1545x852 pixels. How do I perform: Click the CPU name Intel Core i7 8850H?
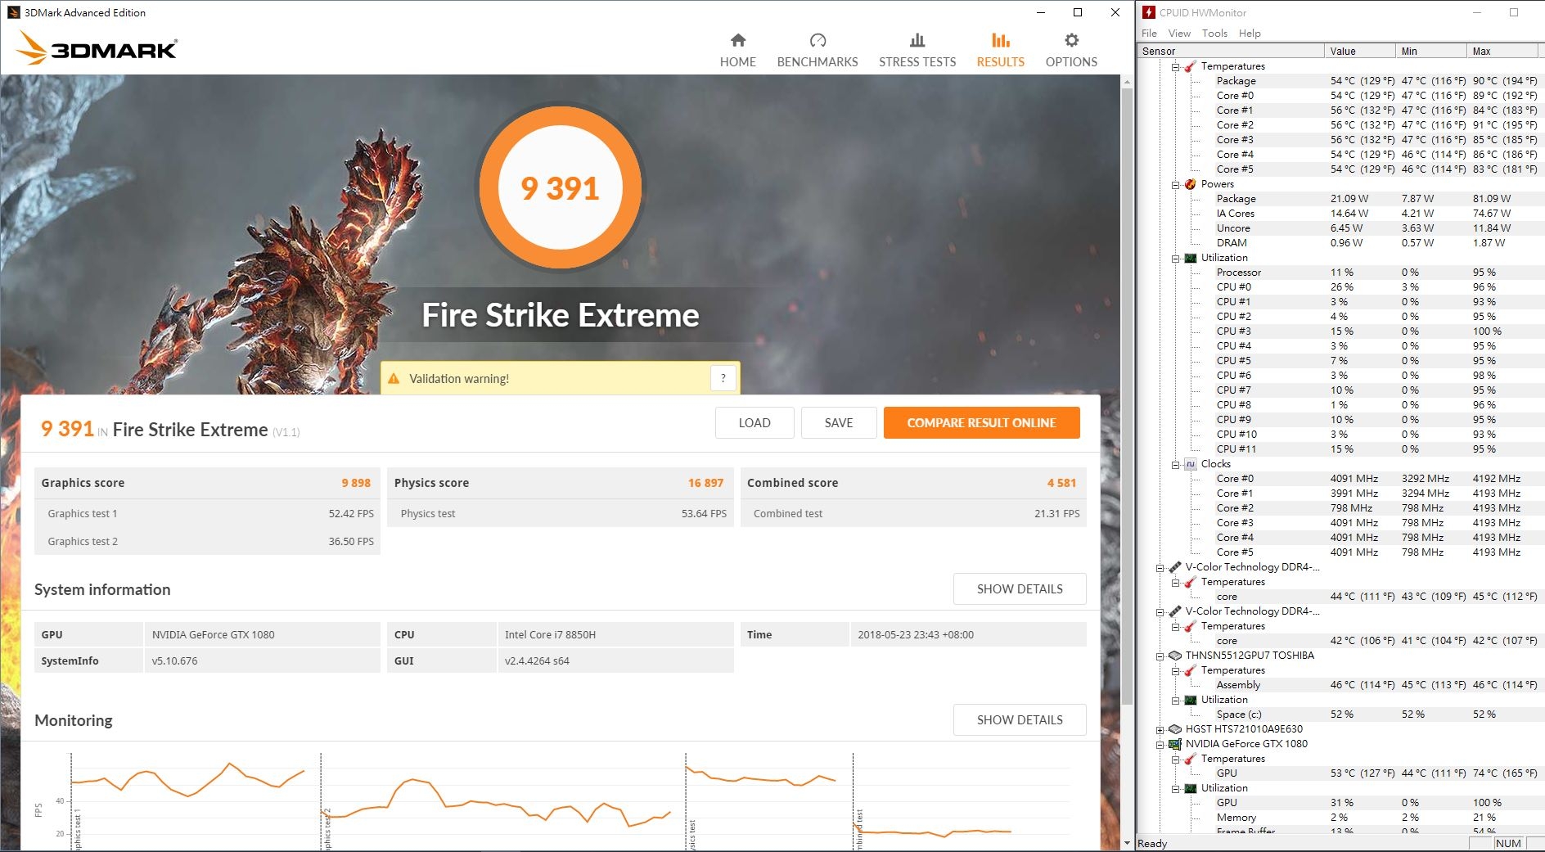point(550,634)
